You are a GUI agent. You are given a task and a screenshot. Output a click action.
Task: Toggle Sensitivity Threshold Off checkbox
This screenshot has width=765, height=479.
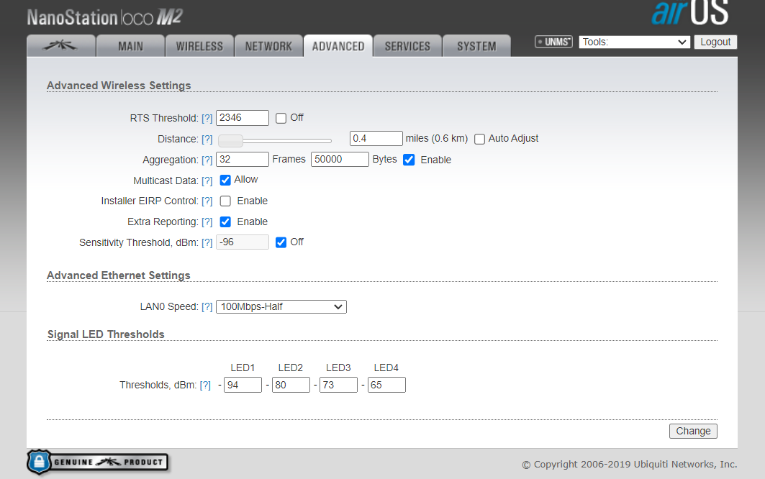[281, 242]
